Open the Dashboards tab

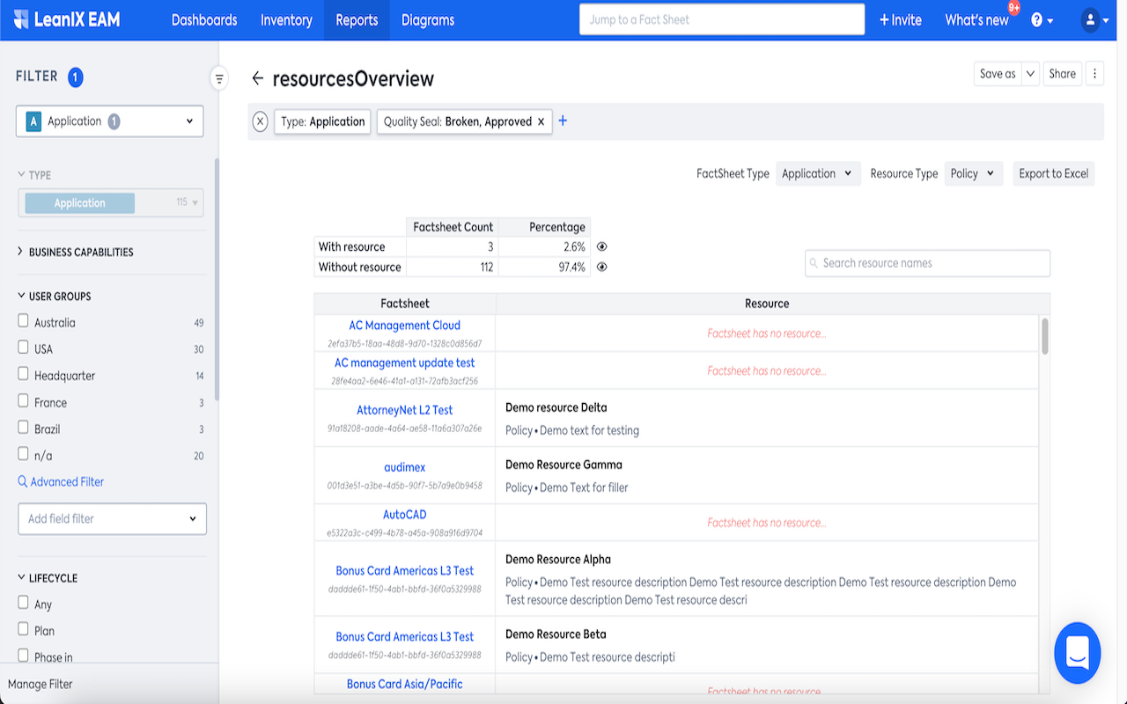[204, 20]
